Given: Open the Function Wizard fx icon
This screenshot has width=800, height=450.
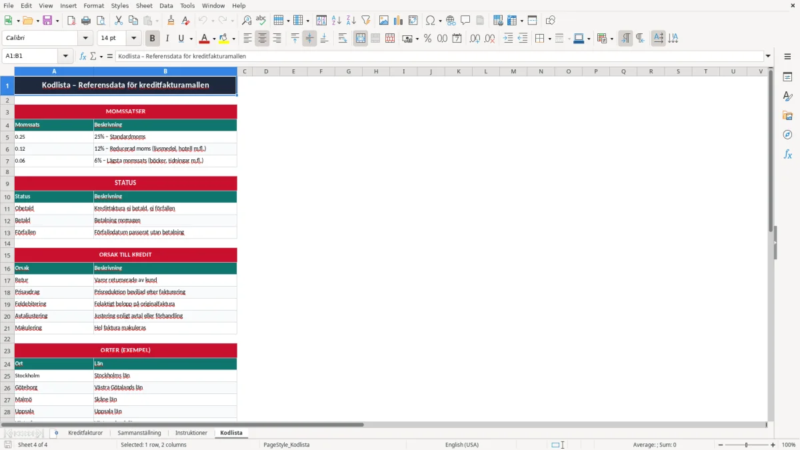Looking at the screenshot, I should [83, 56].
